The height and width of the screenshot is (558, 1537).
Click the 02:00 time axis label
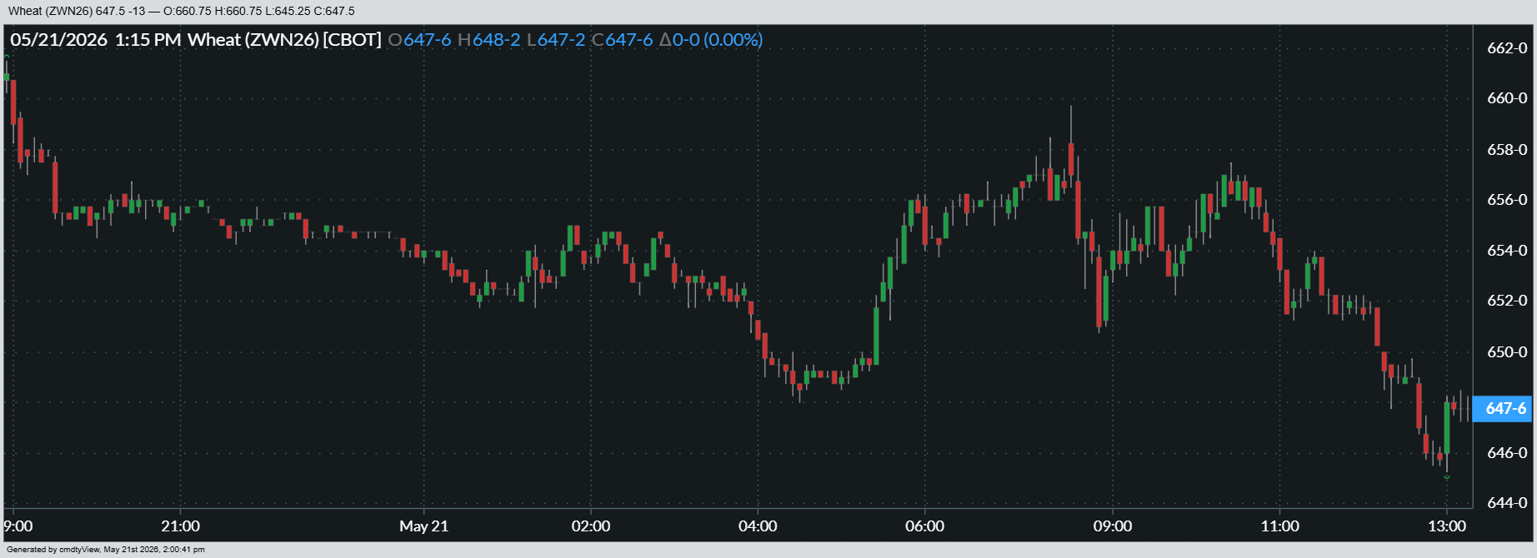[590, 526]
